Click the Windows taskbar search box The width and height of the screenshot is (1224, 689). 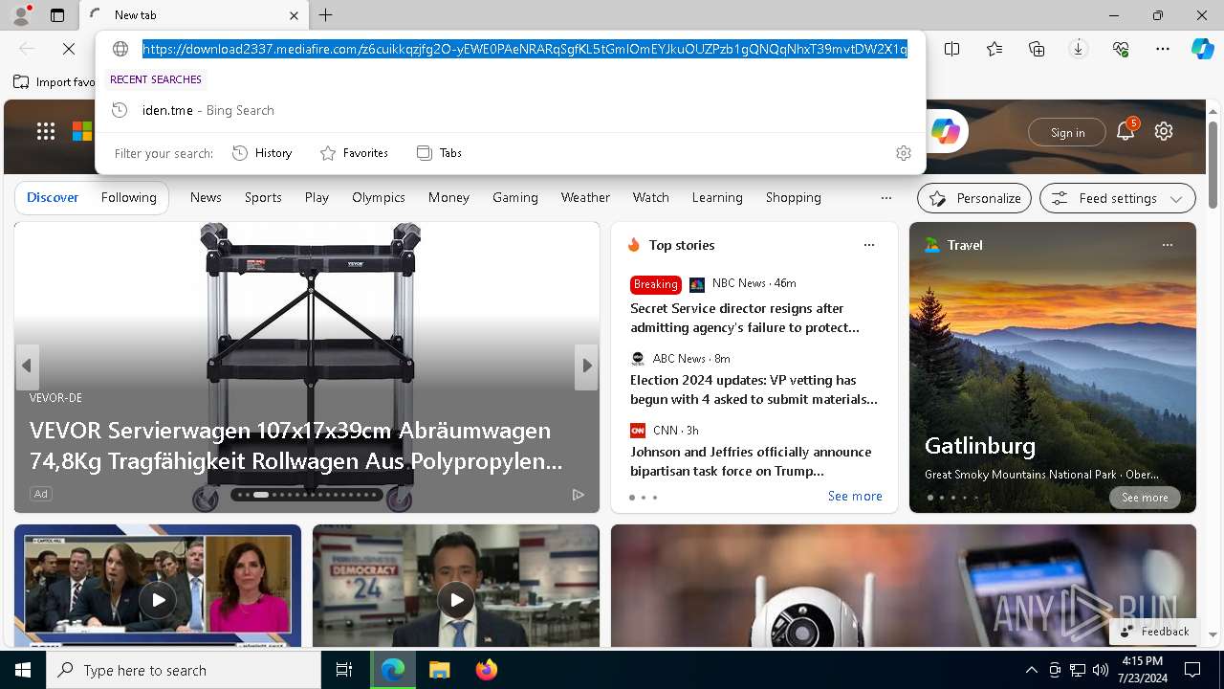(x=184, y=670)
